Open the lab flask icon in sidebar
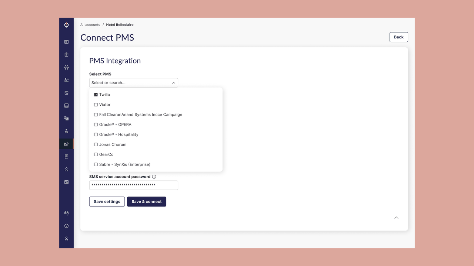This screenshot has height=266, width=474. [x=66, y=131]
